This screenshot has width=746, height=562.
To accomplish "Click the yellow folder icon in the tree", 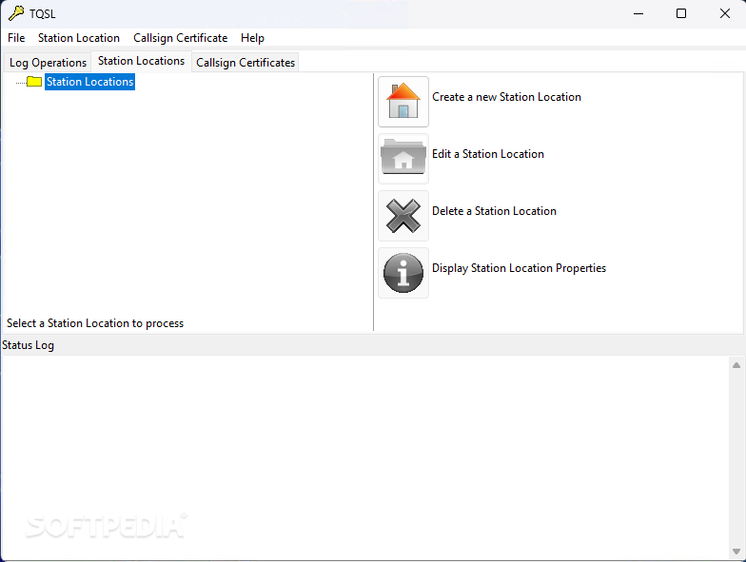I will [34, 82].
